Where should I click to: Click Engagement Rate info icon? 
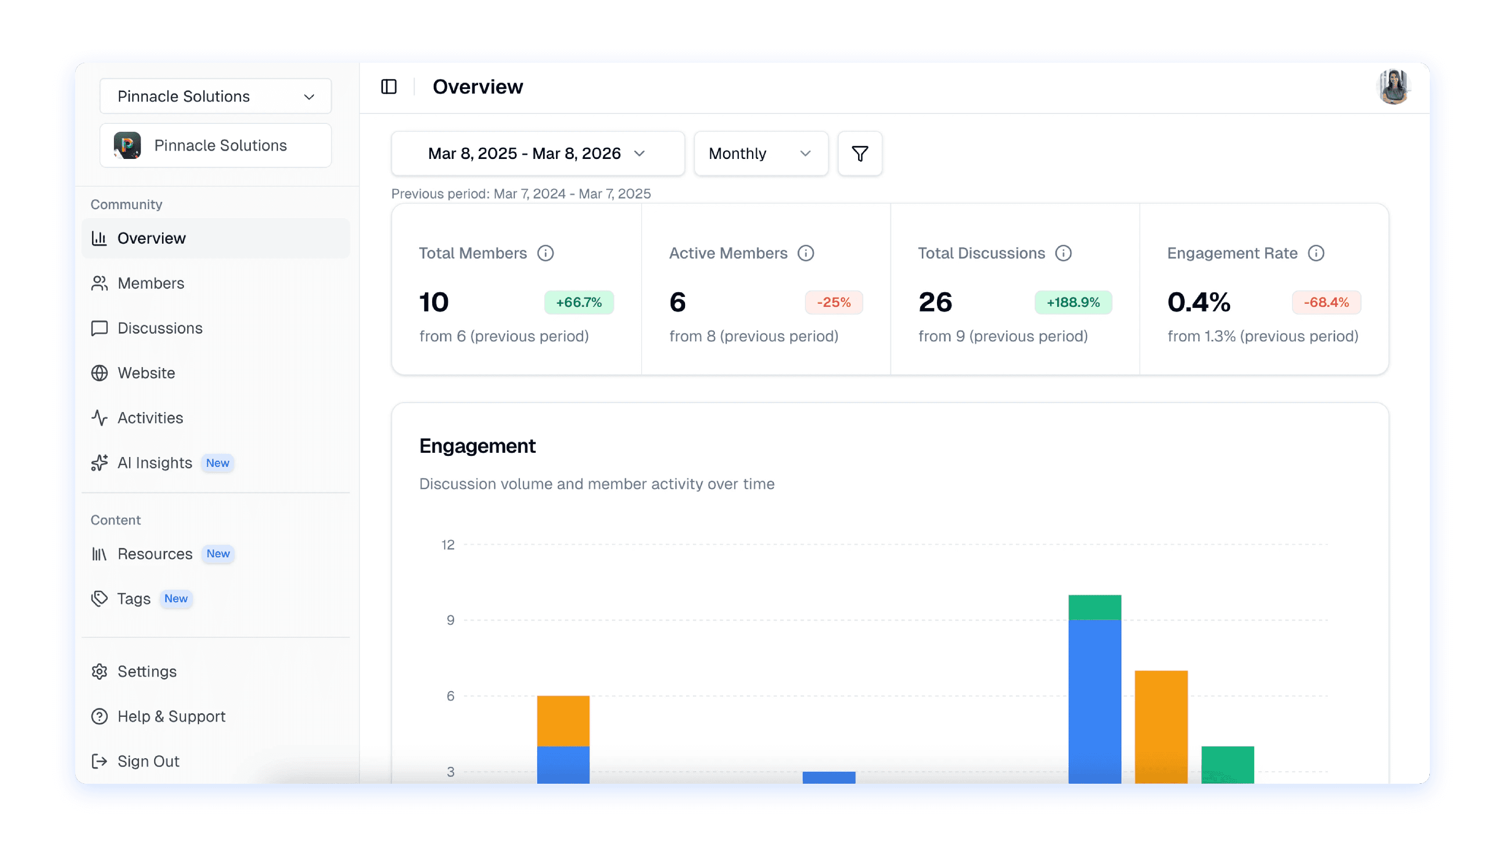(x=1316, y=253)
